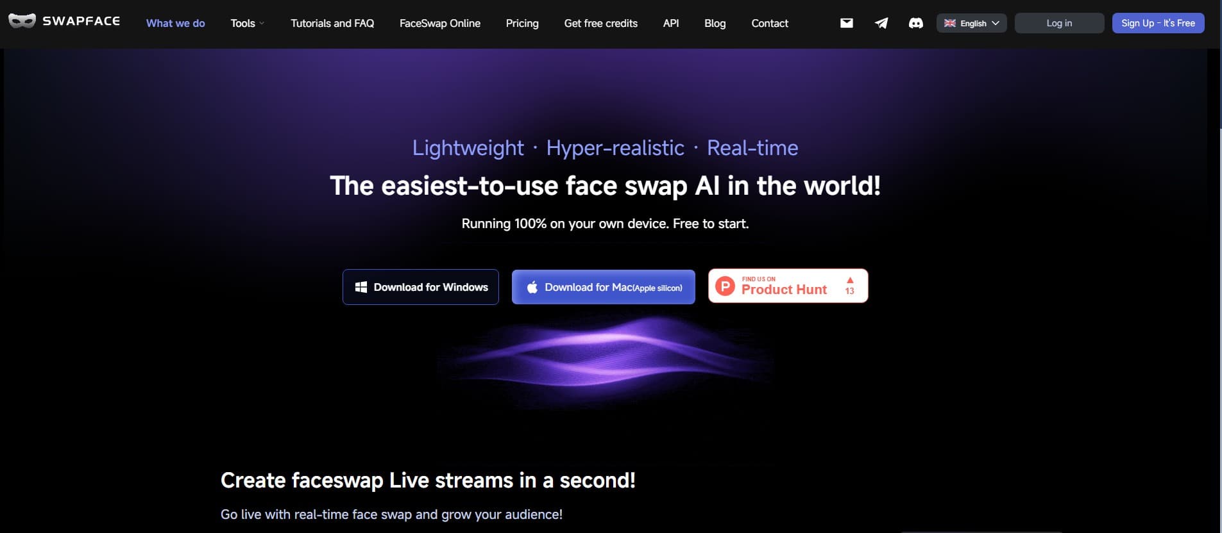Download for Mac (Apple silicon)
Viewport: 1222px width, 533px height.
[604, 287]
